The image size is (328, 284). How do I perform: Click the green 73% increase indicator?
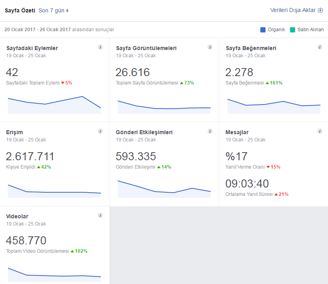coord(187,83)
